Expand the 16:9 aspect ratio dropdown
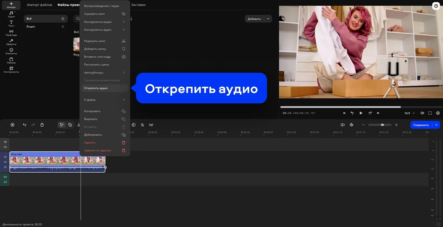Viewport: 443px width, 227px height. pos(410,113)
